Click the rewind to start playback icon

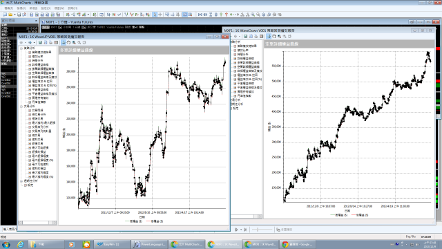200,15
